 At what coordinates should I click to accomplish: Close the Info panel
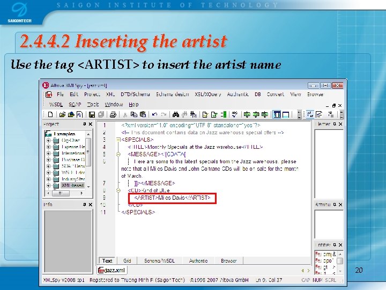pos(91,205)
